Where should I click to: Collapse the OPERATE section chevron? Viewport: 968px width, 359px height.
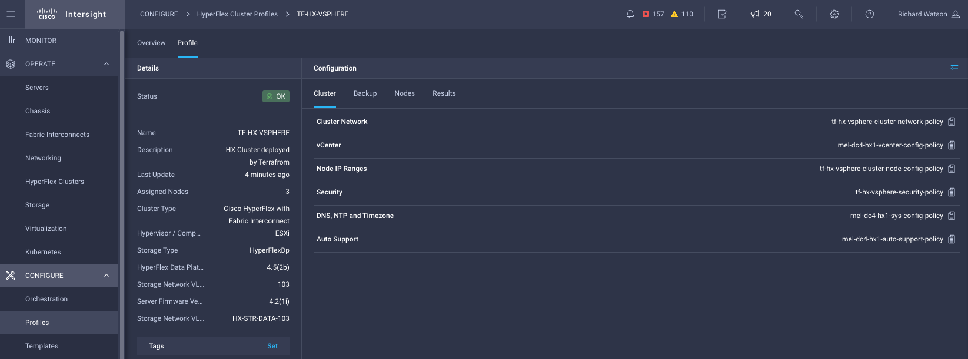pos(107,64)
